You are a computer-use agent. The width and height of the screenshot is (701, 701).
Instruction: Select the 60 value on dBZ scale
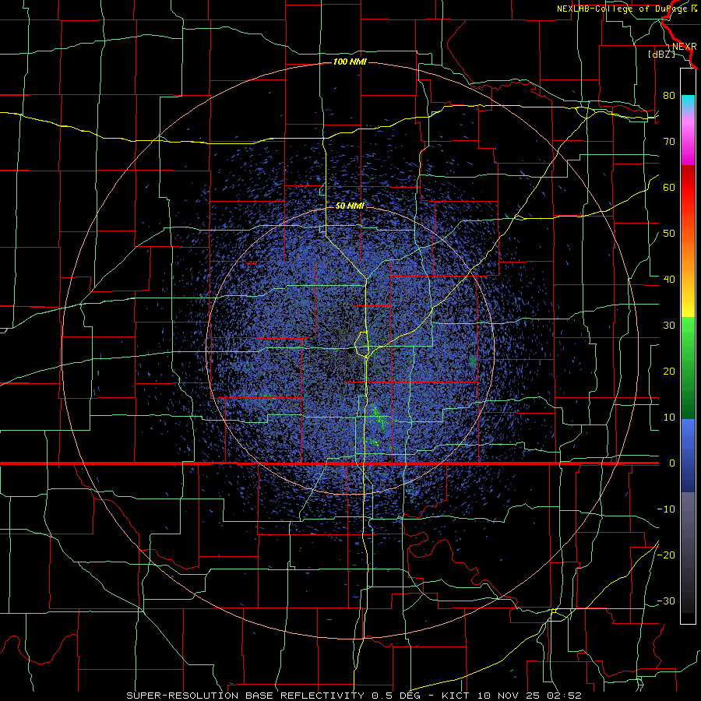[x=669, y=188]
